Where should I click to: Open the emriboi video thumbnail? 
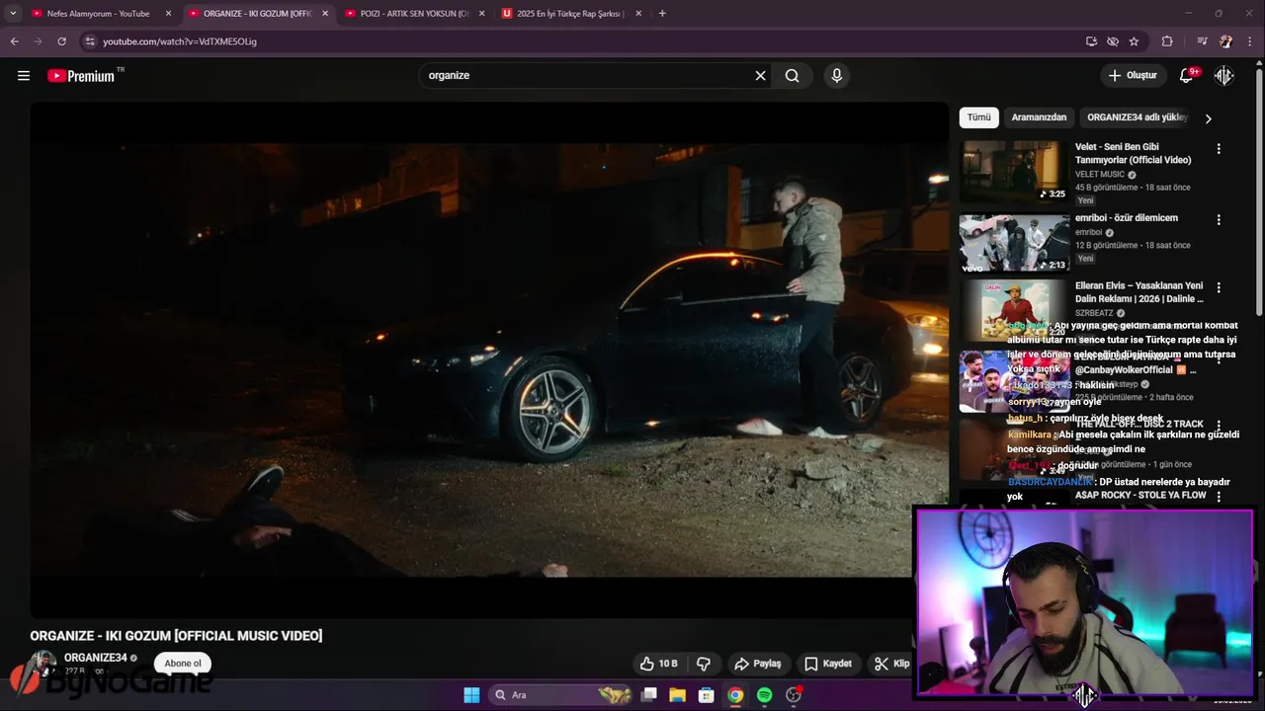point(1014,243)
